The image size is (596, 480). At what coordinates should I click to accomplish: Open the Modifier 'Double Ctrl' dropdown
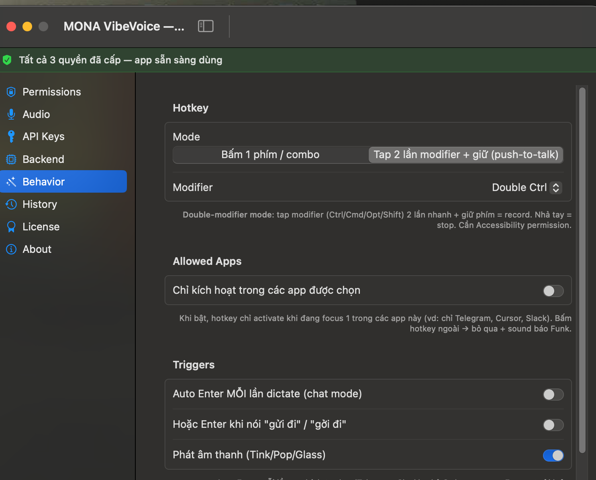(x=527, y=187)
